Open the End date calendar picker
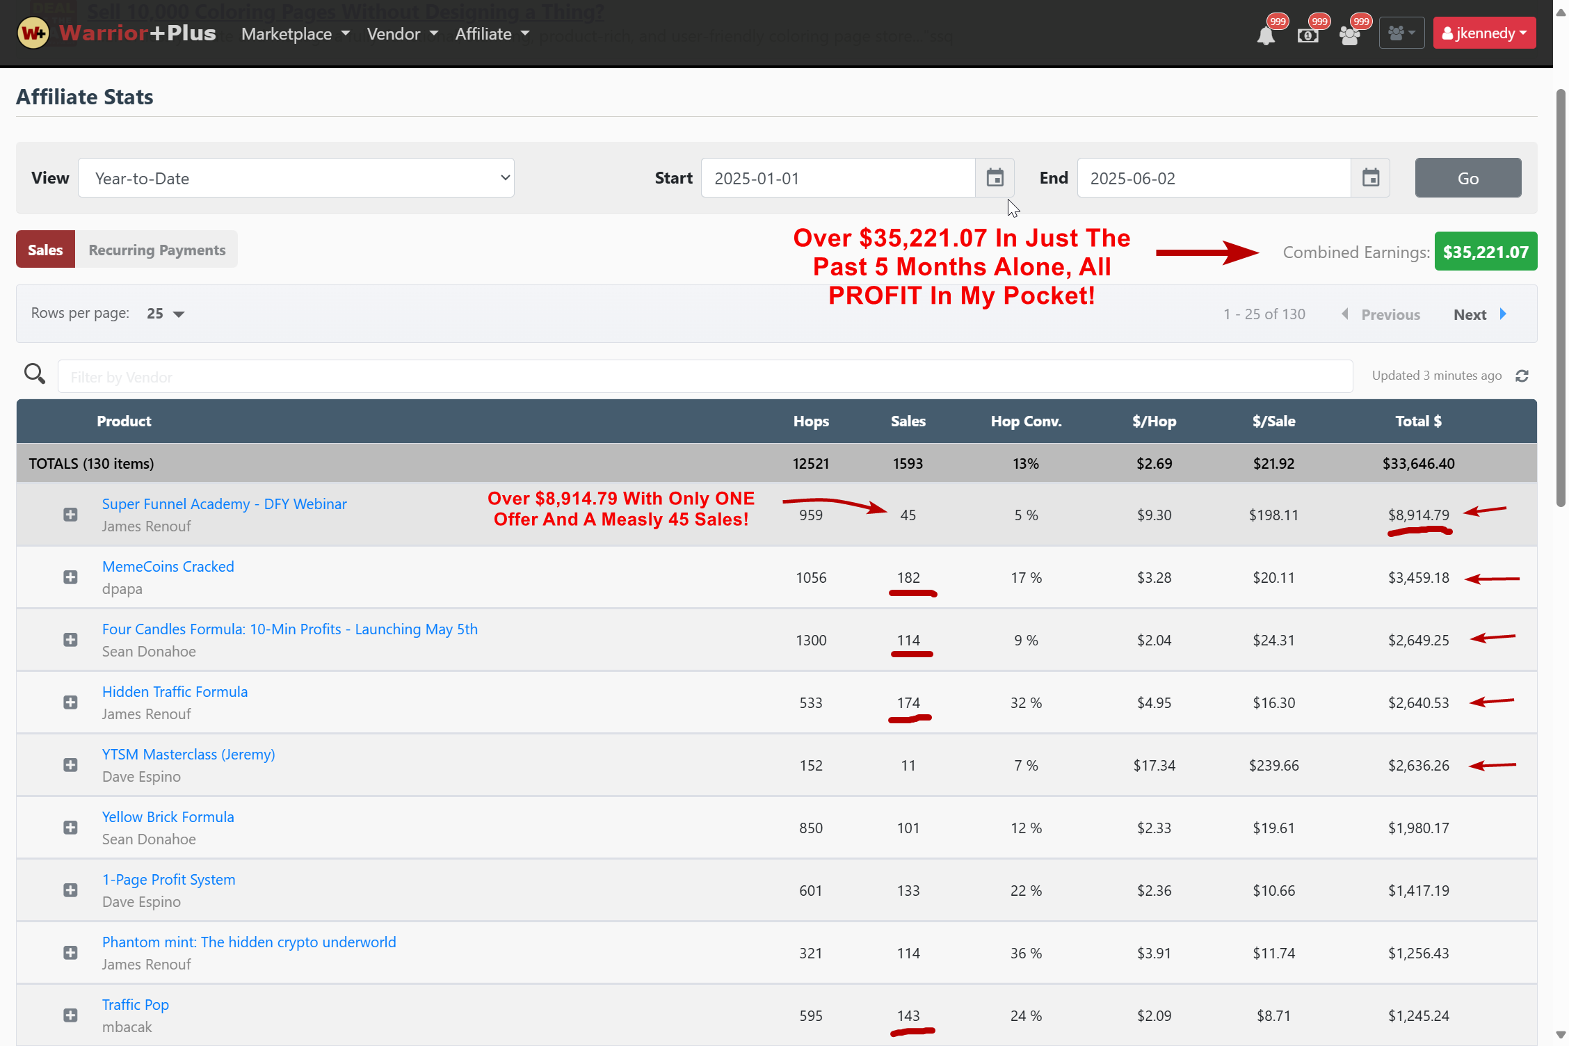 click(x=1370, y=178)
